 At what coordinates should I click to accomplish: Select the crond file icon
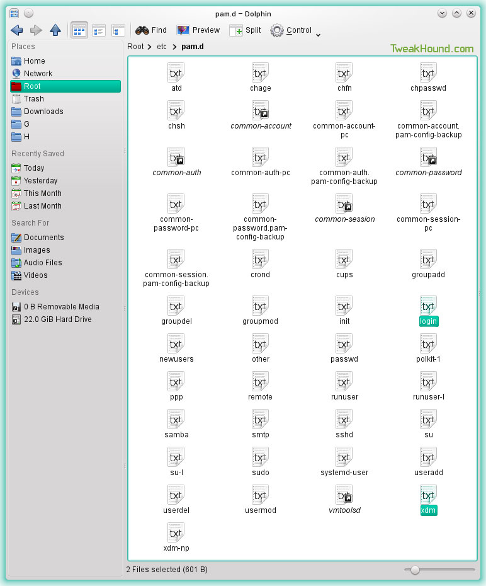click(260, 260)
